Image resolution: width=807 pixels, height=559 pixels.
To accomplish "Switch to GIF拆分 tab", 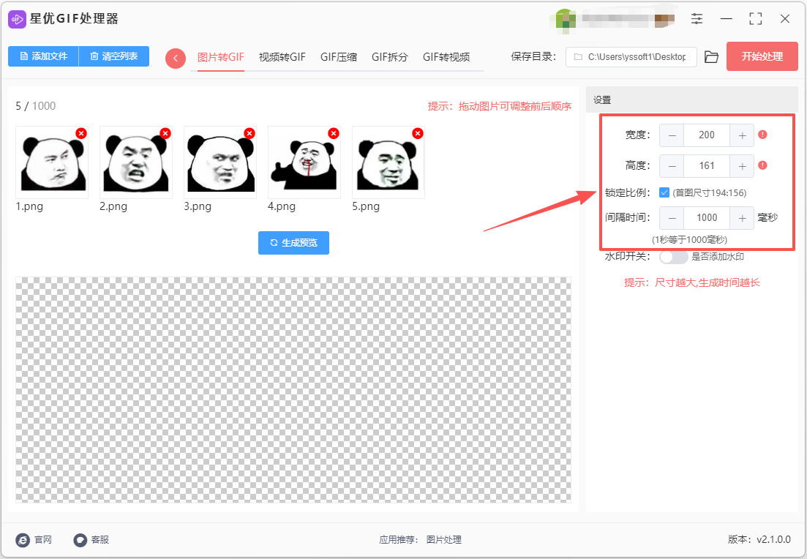I will (x=390, y=57).
